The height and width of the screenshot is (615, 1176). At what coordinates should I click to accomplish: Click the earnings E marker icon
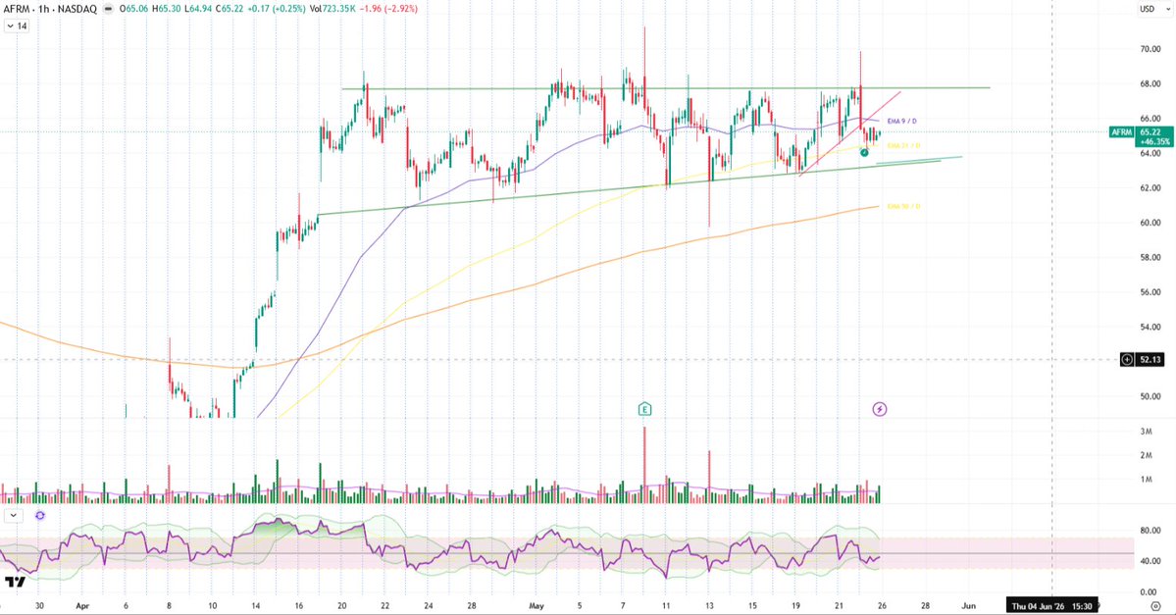click(644, 409)
